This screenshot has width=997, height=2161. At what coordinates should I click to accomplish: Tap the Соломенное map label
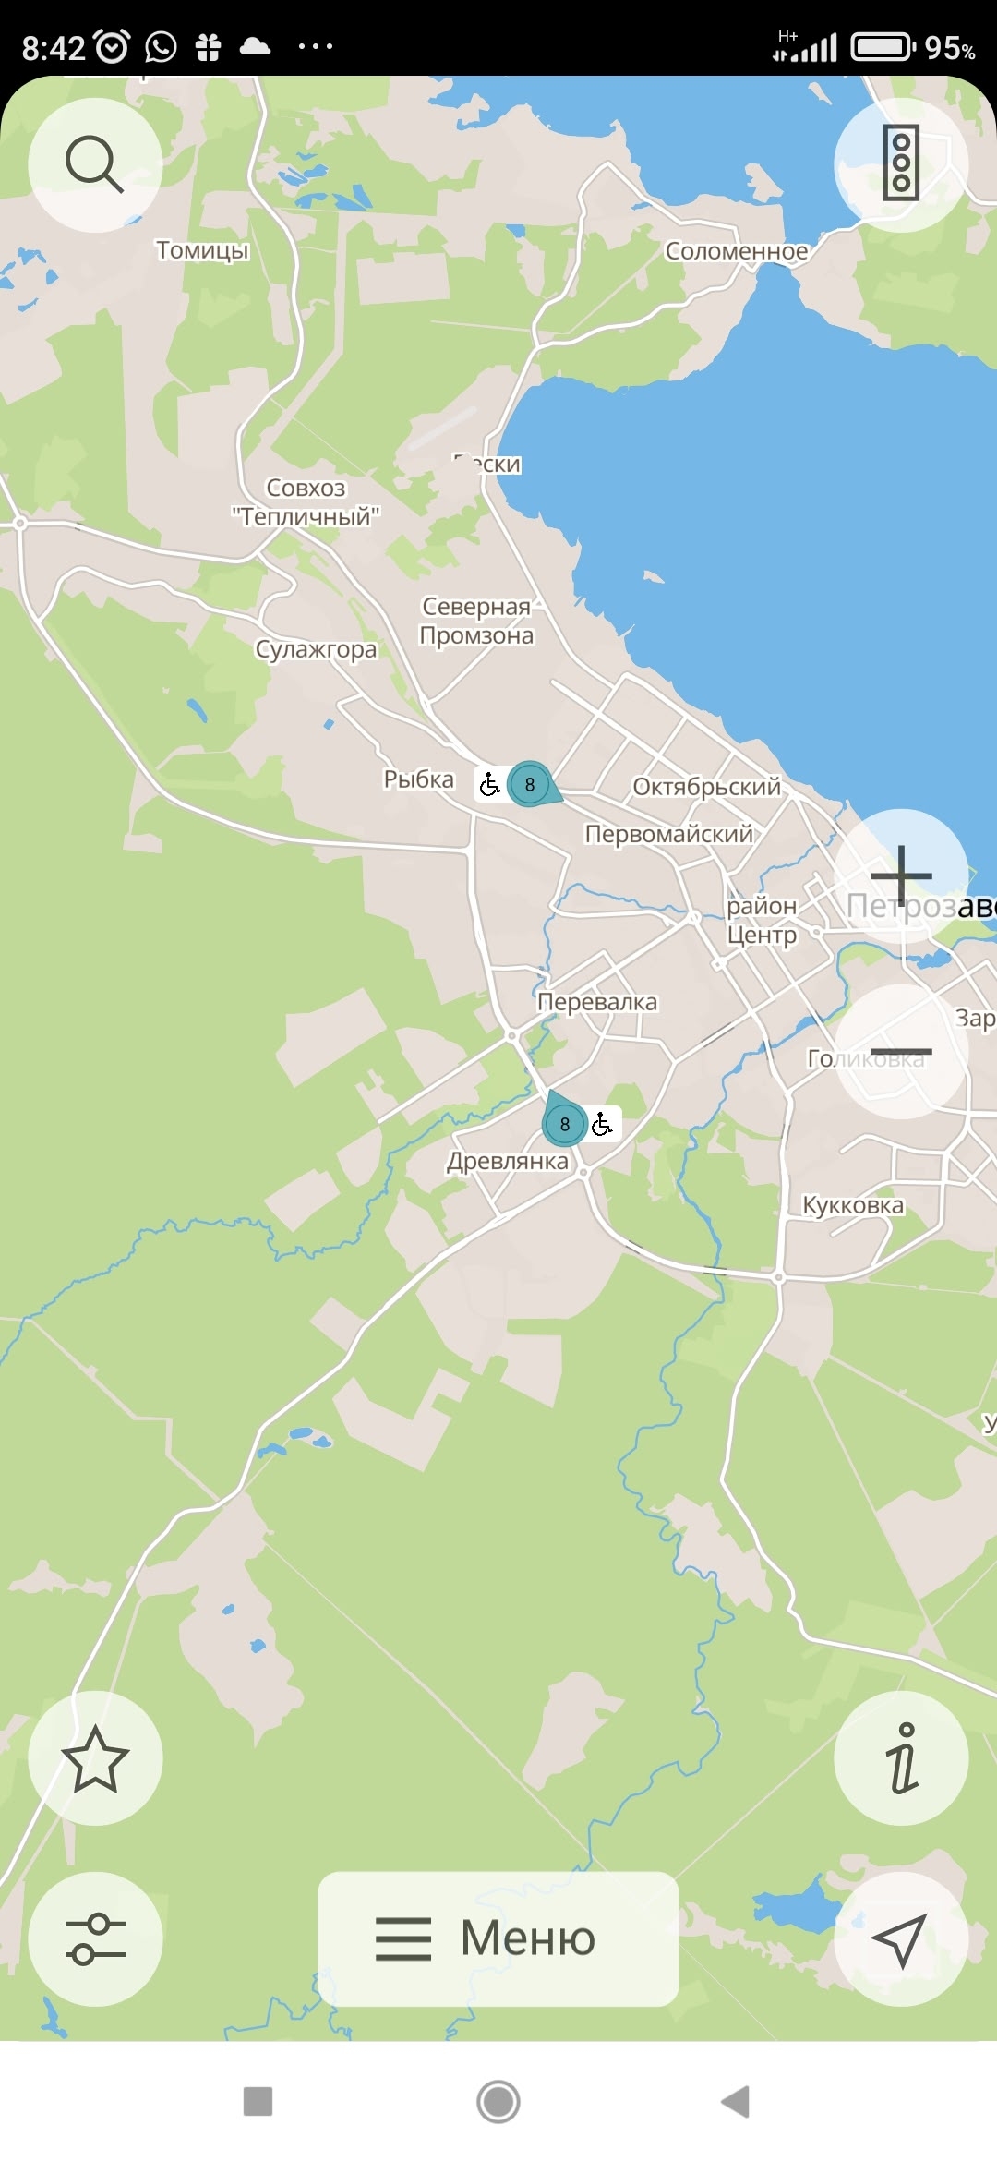coord(737,251)
